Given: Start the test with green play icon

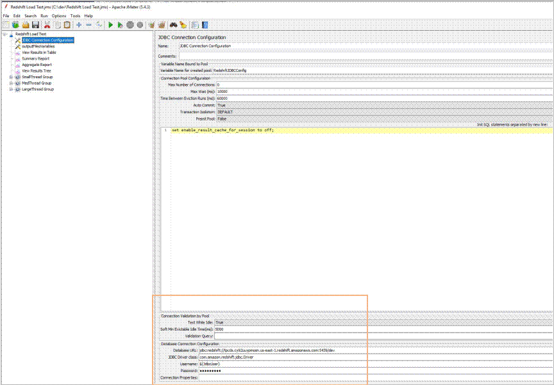Looking at the screenshot, I should (x=110, y=25).
